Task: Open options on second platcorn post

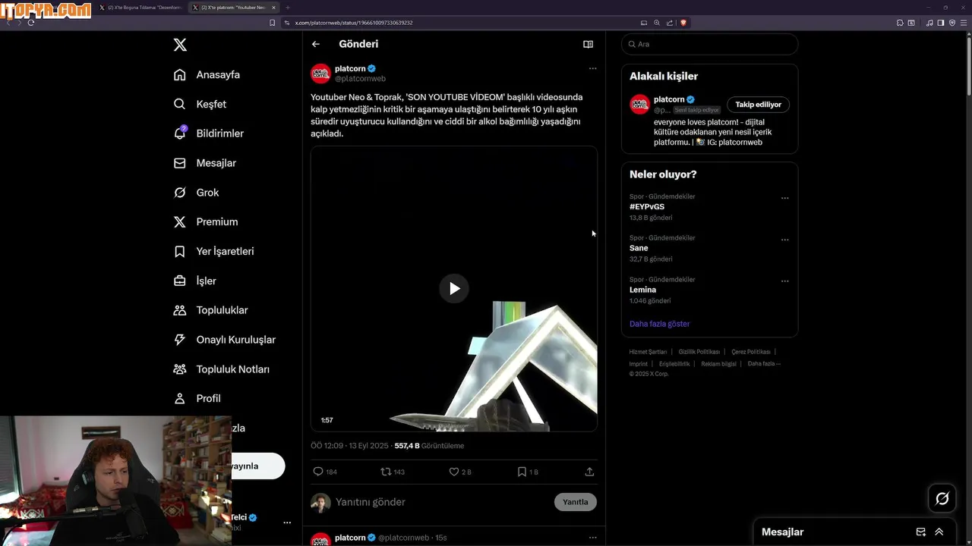Action: 592,538
